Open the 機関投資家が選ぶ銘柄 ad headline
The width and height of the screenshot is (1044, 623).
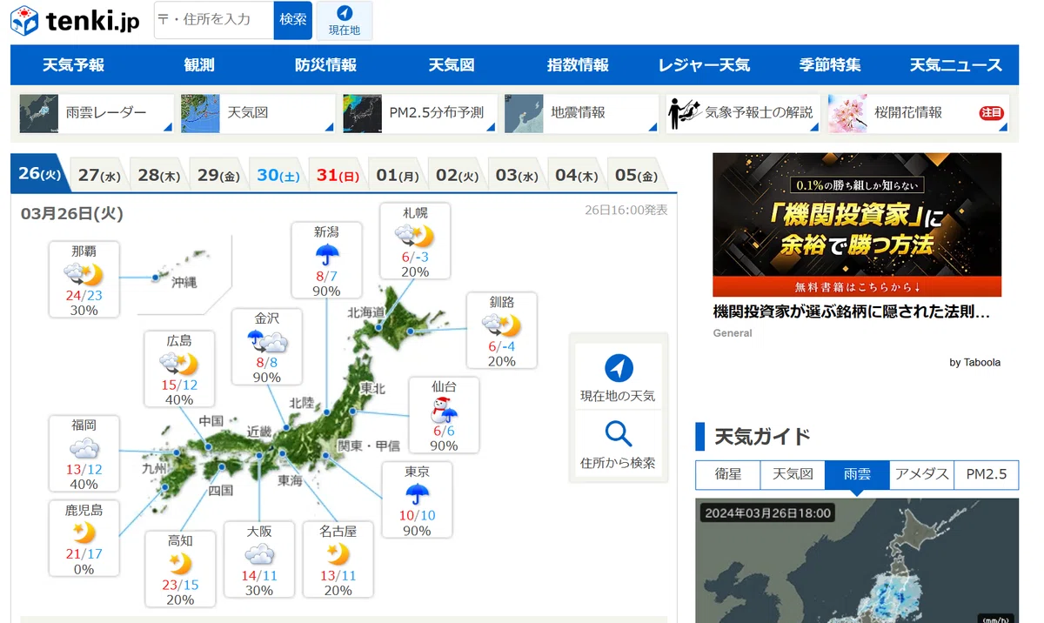point(851,311)
